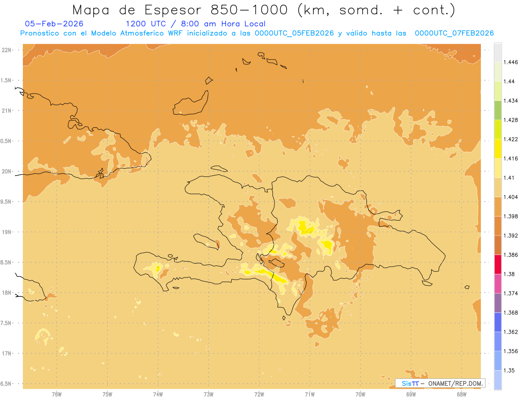Click the '6.5N' latitude label
The height and width of the screenshot is (400, 518).
pos(6,384)
